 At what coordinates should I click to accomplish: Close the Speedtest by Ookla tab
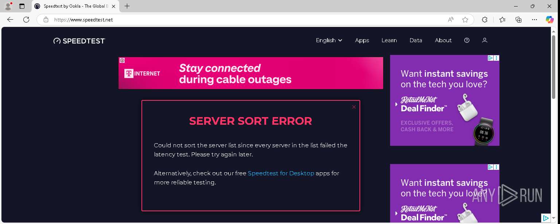[113, 6]
